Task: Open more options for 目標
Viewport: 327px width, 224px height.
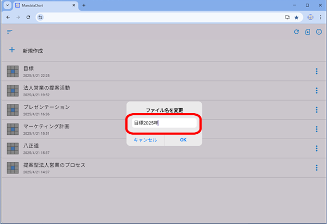Action: [x=317, y=71]
